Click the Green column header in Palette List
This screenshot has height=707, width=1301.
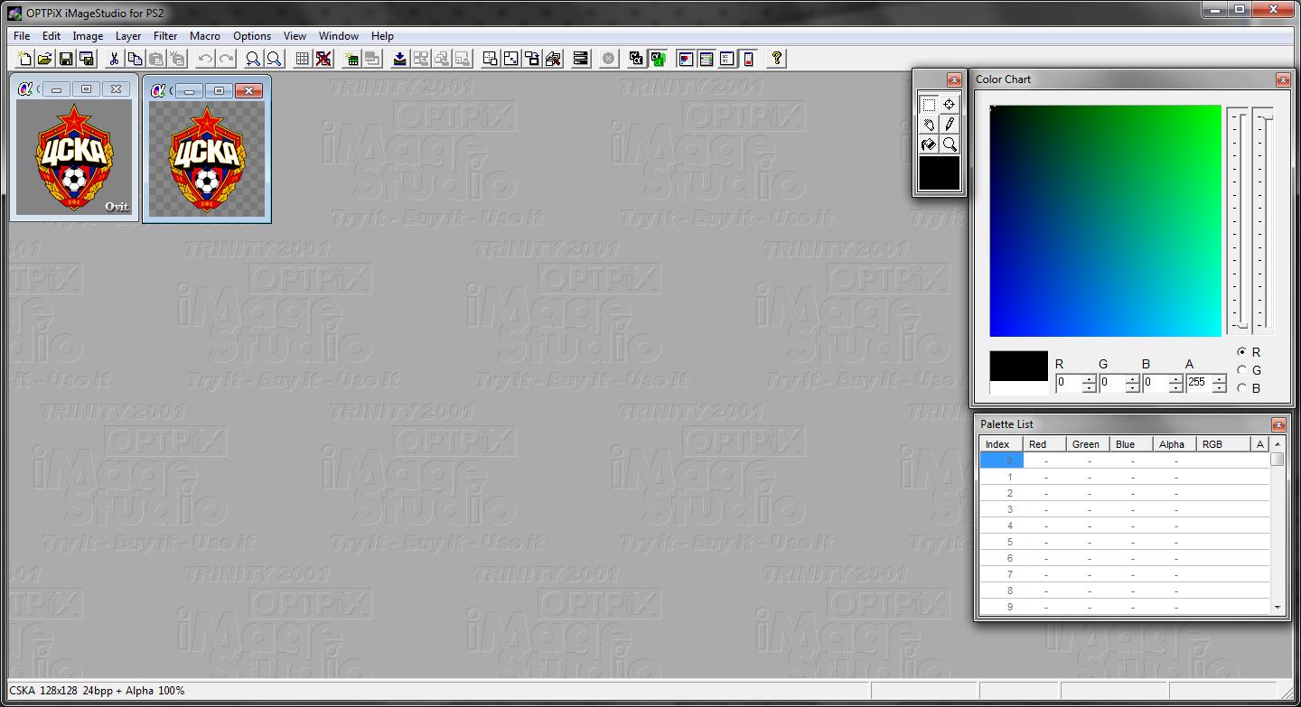click(1087, 444)
